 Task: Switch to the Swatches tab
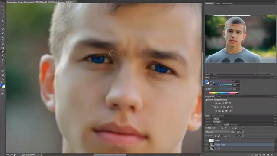click(x=215, y=78)
